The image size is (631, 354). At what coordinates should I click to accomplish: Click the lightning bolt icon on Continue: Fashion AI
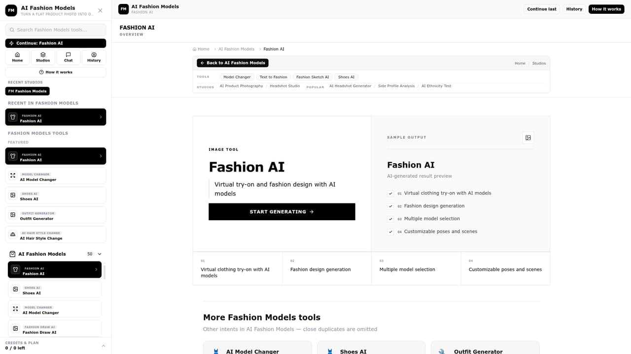point(11,43)
